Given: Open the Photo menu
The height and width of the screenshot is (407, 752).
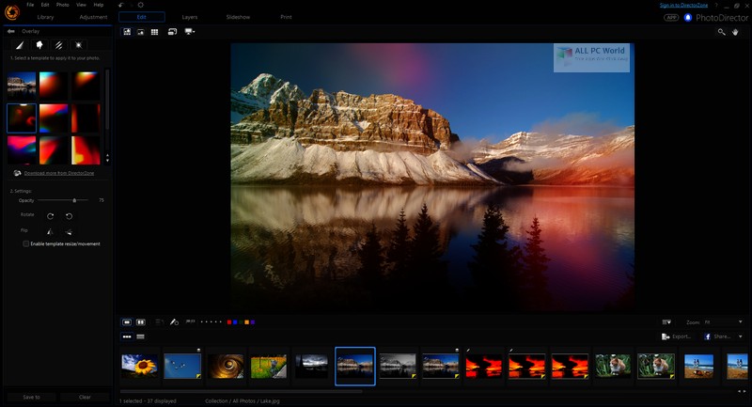Looking at the screenshot, I should [x=61, y=5].
